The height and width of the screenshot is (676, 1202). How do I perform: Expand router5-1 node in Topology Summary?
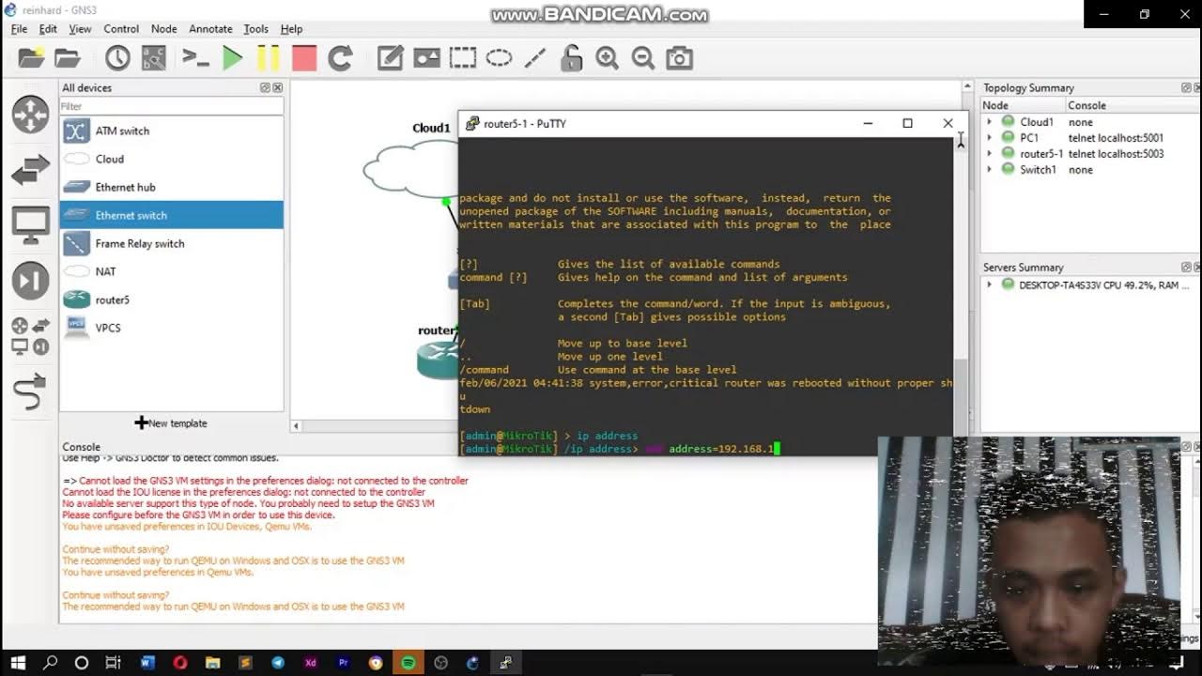click(x=989, y=154)
